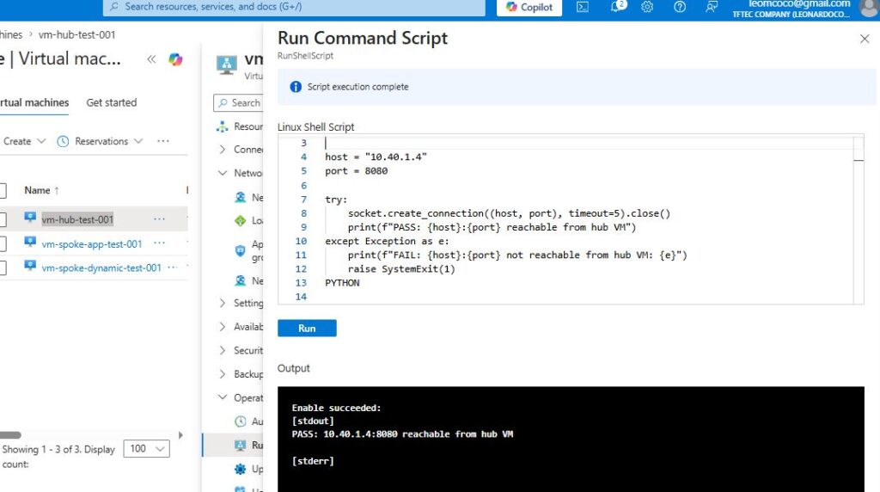Viewport: 880px width, 492px height.
Task: Open Cloud Shell from top bar
Action: (583, 7)
